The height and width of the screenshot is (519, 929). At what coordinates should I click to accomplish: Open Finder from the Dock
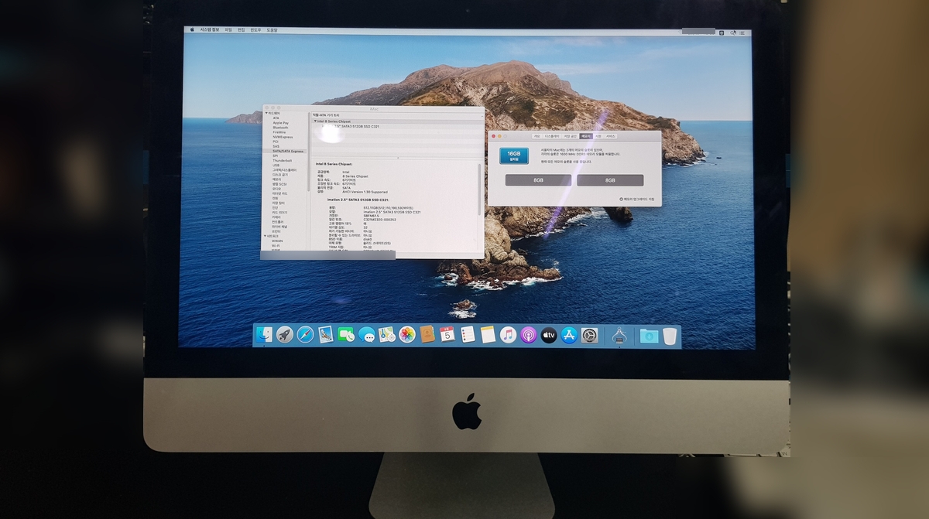pyautogui.click(x=265, y=335)
